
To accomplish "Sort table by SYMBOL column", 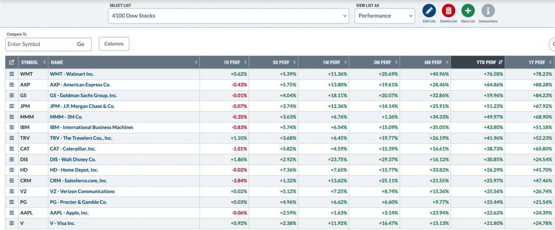I will 33,62.
